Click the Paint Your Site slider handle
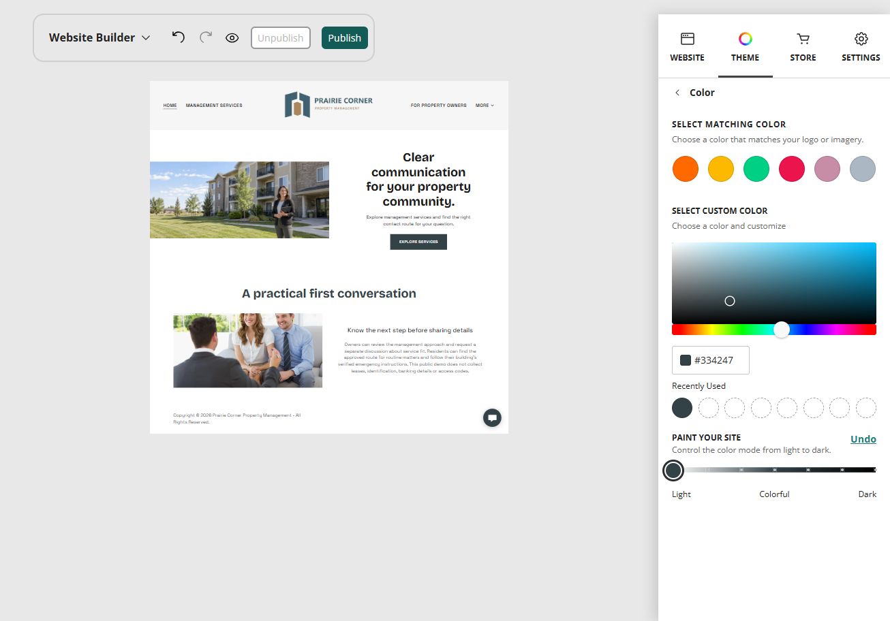890x621 pixels. [x=673, y=470]
